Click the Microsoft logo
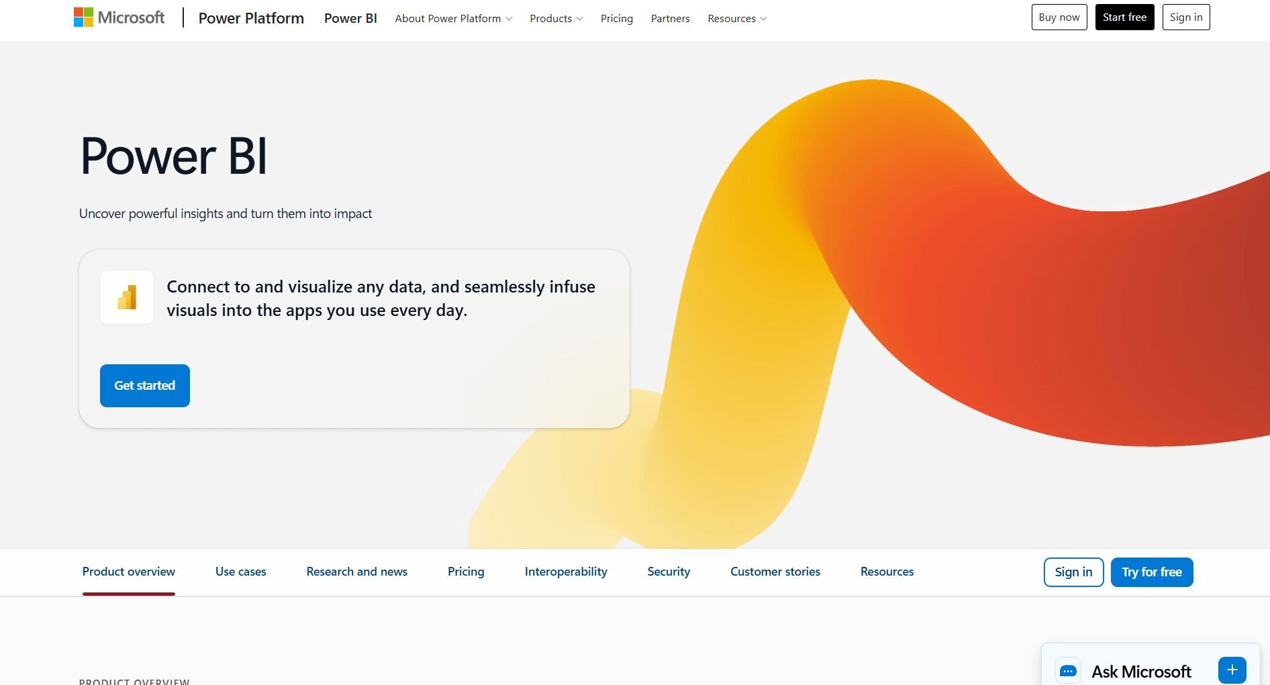1270x685 pixels. 118,17
